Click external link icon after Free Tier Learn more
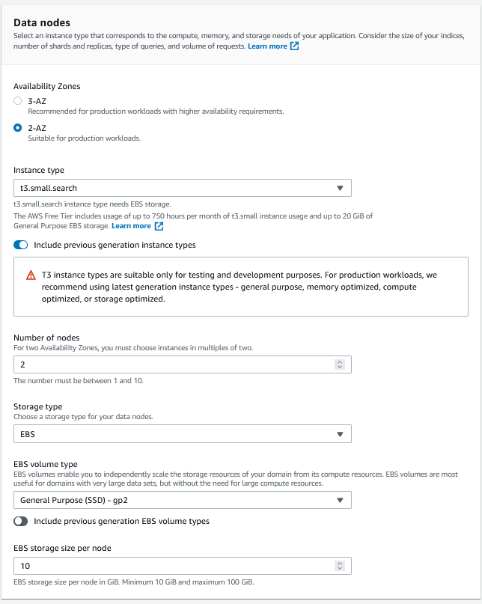 159,226
